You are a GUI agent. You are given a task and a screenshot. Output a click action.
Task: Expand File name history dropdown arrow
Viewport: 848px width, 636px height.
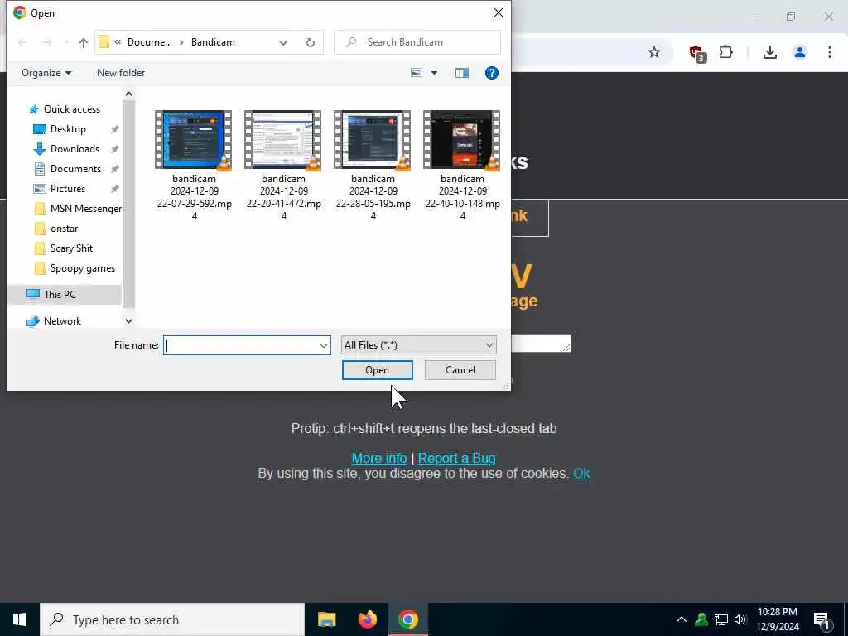324,345
